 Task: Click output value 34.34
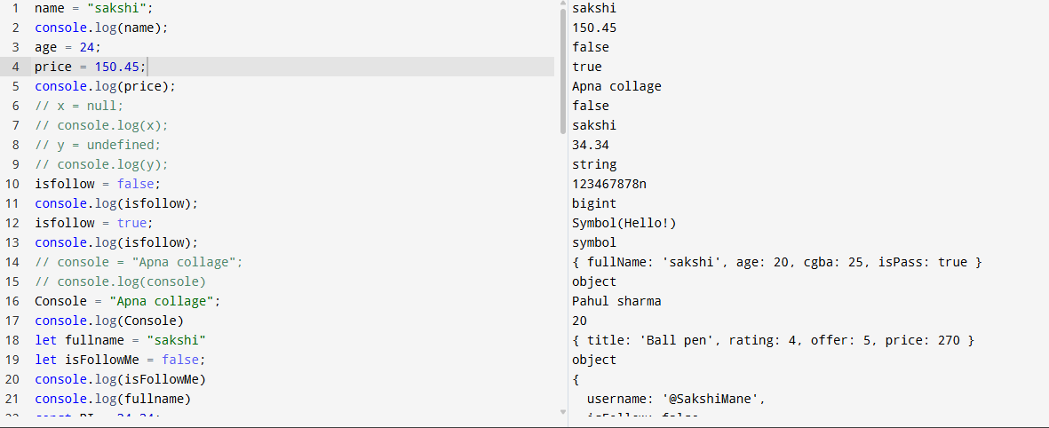coord(591,145)
